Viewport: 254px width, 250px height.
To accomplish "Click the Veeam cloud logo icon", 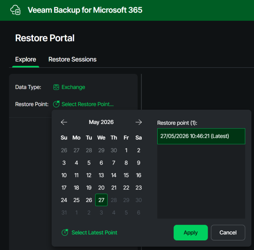I will click(x=15, y=10).
